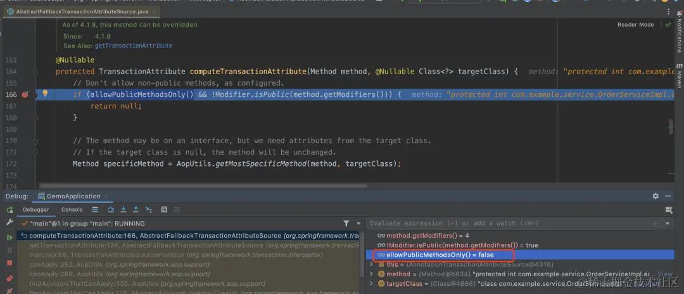Click Mute Breakpoints icon at sidebar bottom
The height and width of the screenshot is (294, 684).
9,290
